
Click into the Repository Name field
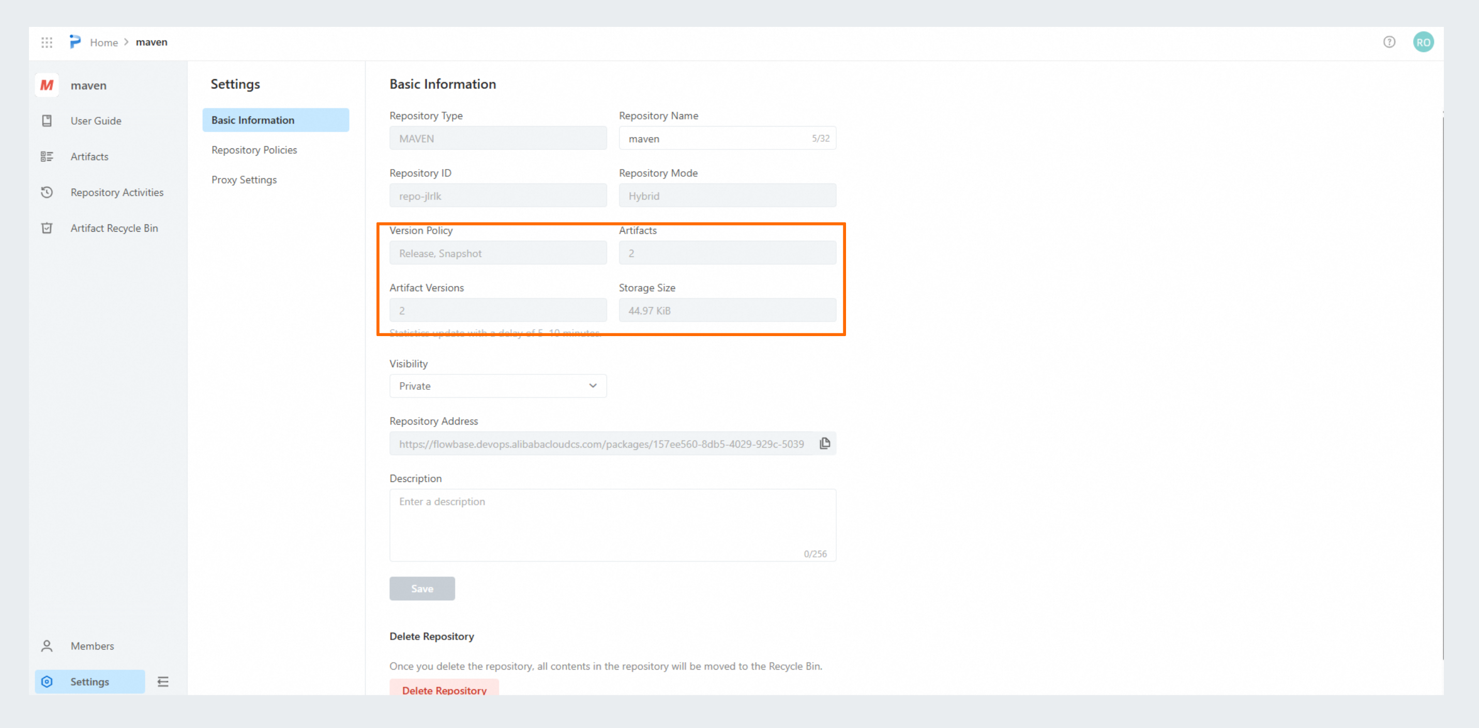[x=715, y=139]
